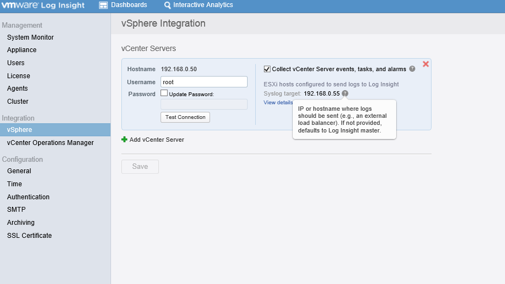The width and height of the screenshot is (505, 284).
Task: Click the Test Connection button
Action: tap(185, 117)
